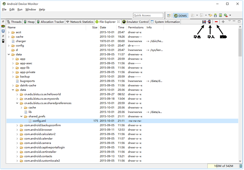Screen dimensions: 244x170
Task: Collapse the top-level data folder
Action: [9, 54]
